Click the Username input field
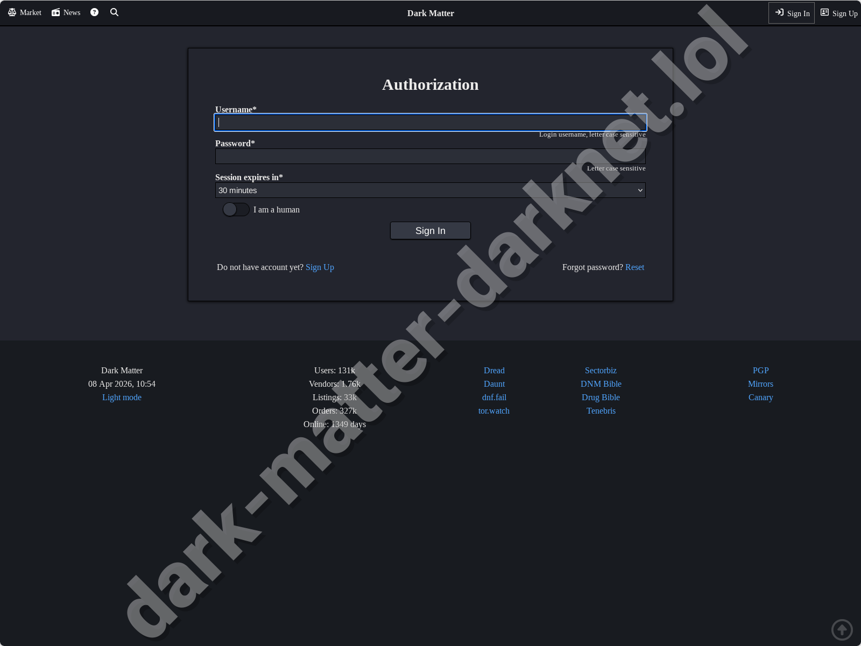The image size is (861, 646). point(430,122)
